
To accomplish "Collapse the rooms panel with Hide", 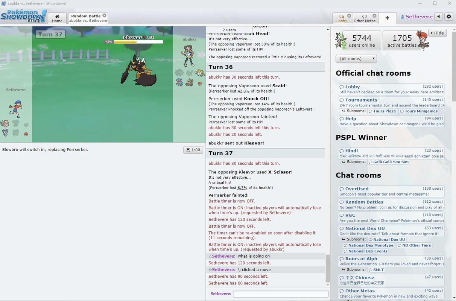I will [x=437, y=33].
